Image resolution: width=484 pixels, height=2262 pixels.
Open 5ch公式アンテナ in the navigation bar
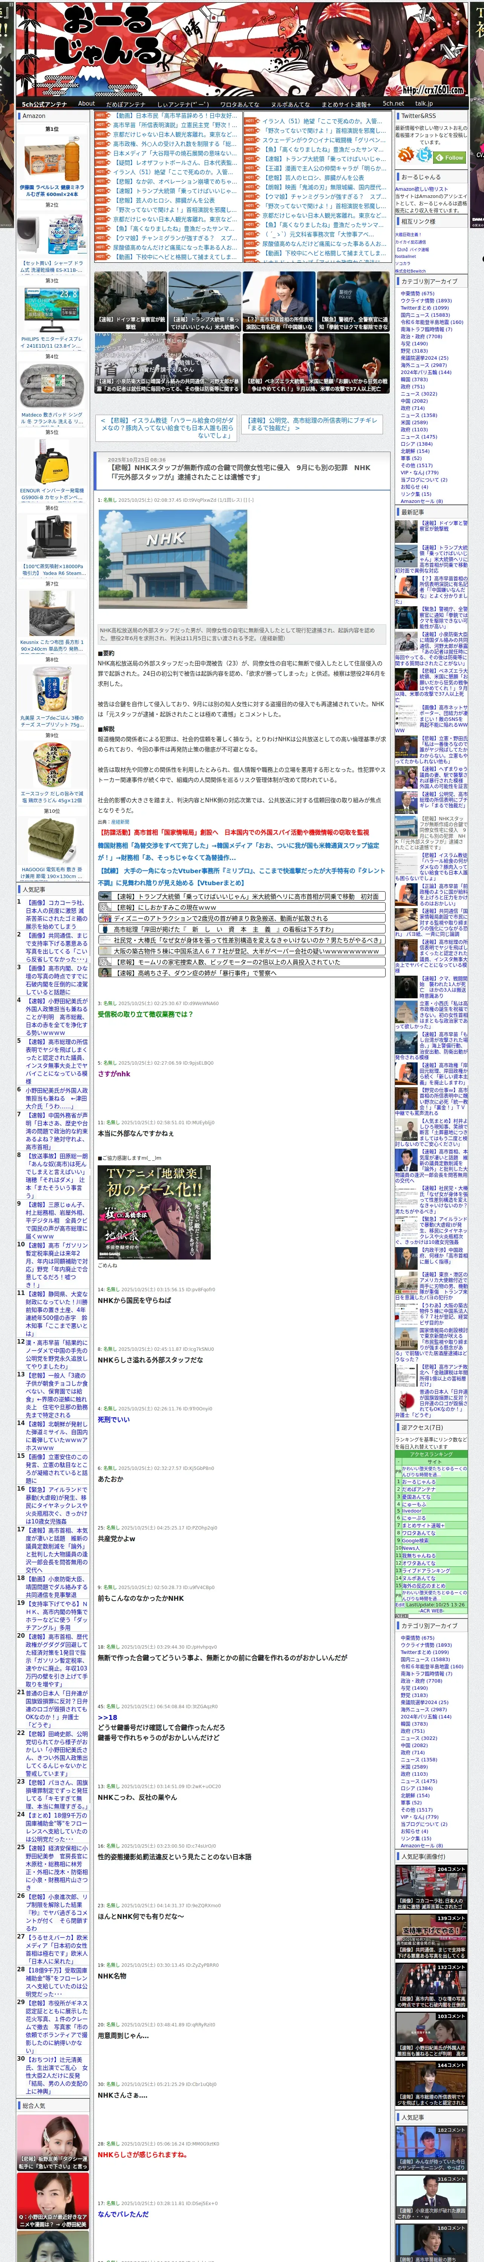click(x=44, y=104)
